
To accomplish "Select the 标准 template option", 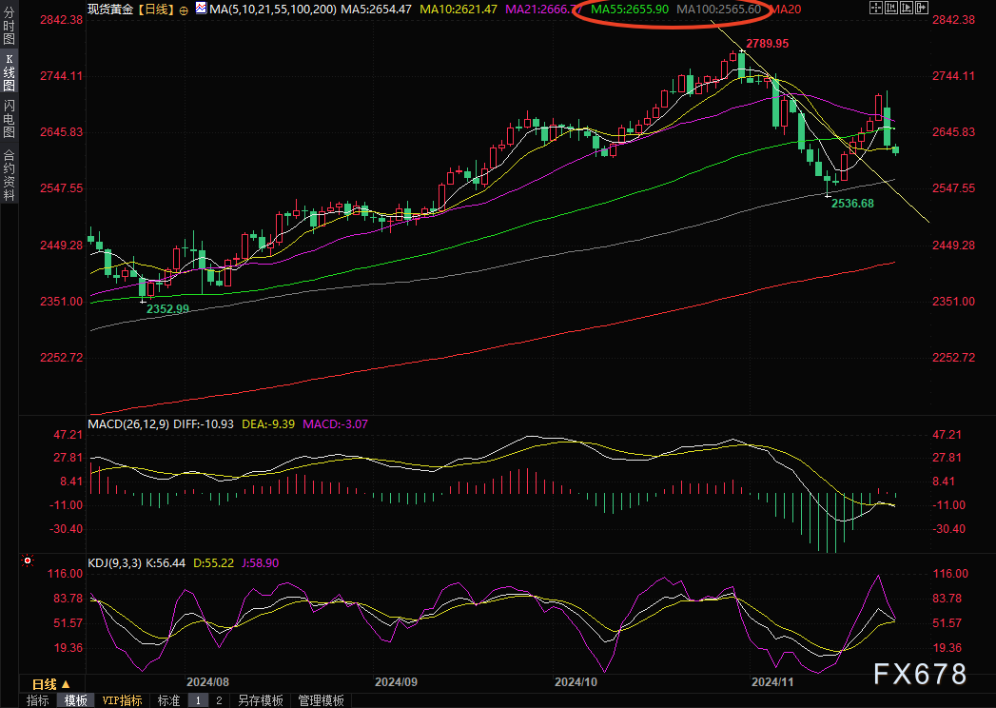I will click(x=168, y=700).
